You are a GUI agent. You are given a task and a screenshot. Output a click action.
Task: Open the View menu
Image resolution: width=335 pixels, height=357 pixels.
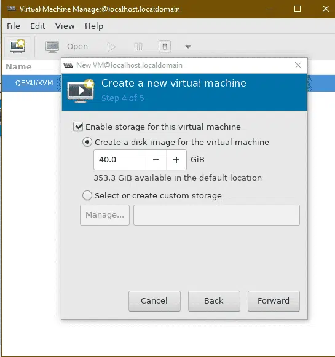[x=65, y=26]
